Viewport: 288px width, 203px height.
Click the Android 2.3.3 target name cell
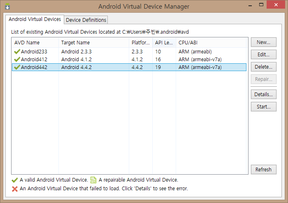click(77, 52)
